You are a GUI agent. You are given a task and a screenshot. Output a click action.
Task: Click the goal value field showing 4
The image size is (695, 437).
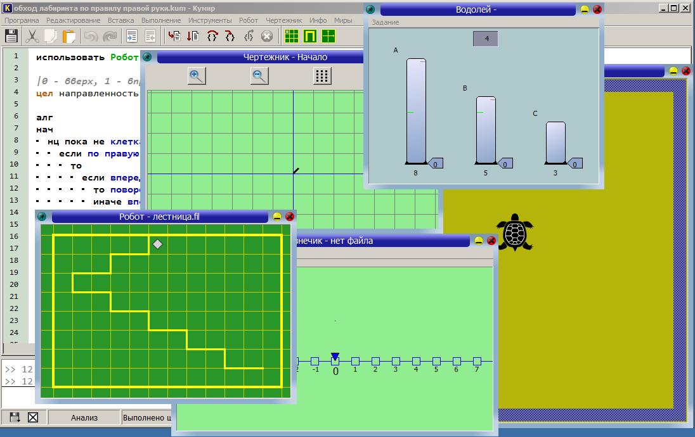485,39
